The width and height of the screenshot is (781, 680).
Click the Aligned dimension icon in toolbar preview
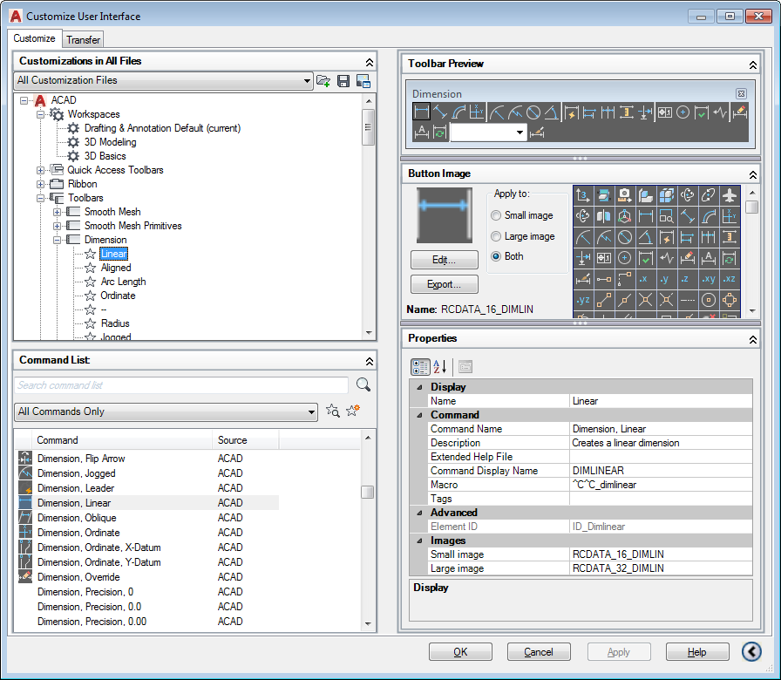[x=441, y=112]
